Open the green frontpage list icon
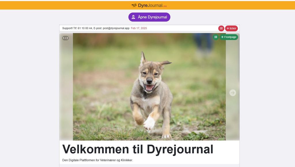Viewport: 295px width, 167px height. coord(216,37)
